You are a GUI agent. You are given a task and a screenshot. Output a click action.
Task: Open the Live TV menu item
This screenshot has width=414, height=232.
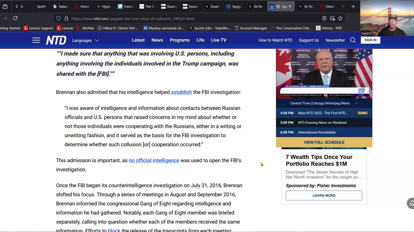(219, 40)
